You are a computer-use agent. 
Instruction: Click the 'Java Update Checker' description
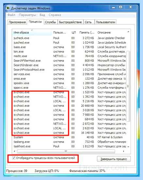111,38
